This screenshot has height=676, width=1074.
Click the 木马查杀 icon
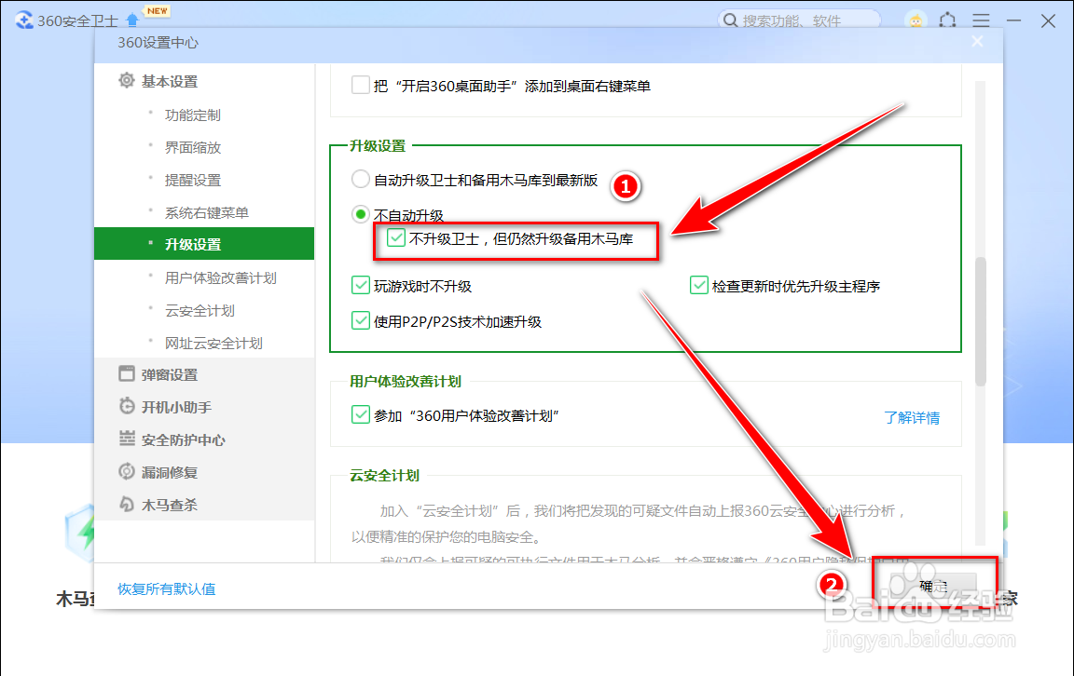click(x=127, y=505)
